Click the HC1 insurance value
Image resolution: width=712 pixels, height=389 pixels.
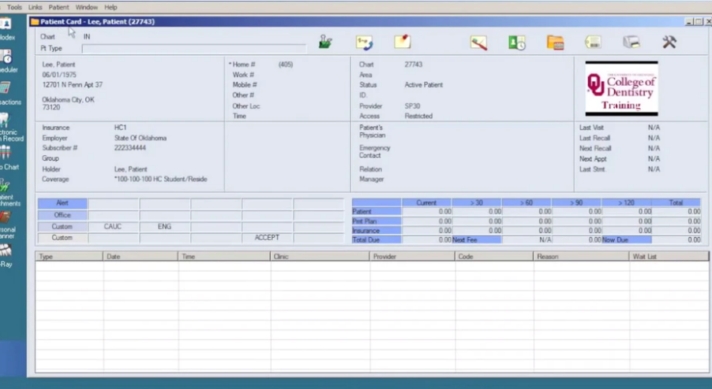click(120, 128)
